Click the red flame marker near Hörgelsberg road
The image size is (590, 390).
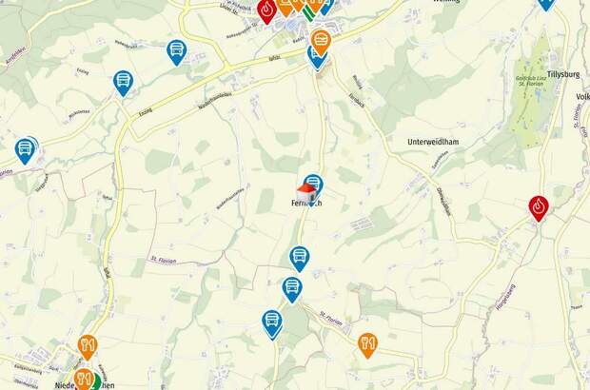click(539, 208)
